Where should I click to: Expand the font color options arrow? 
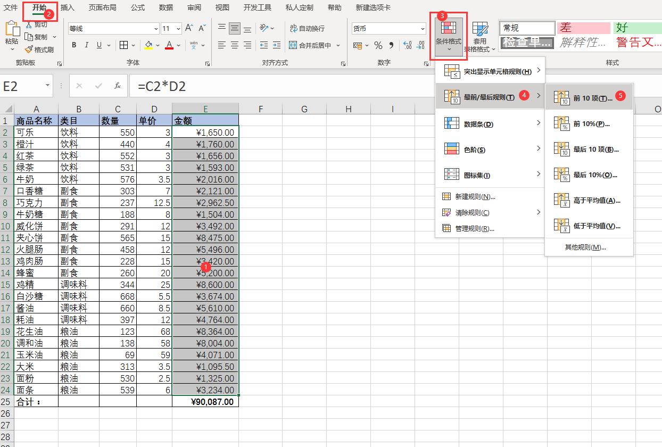(179, 45)
